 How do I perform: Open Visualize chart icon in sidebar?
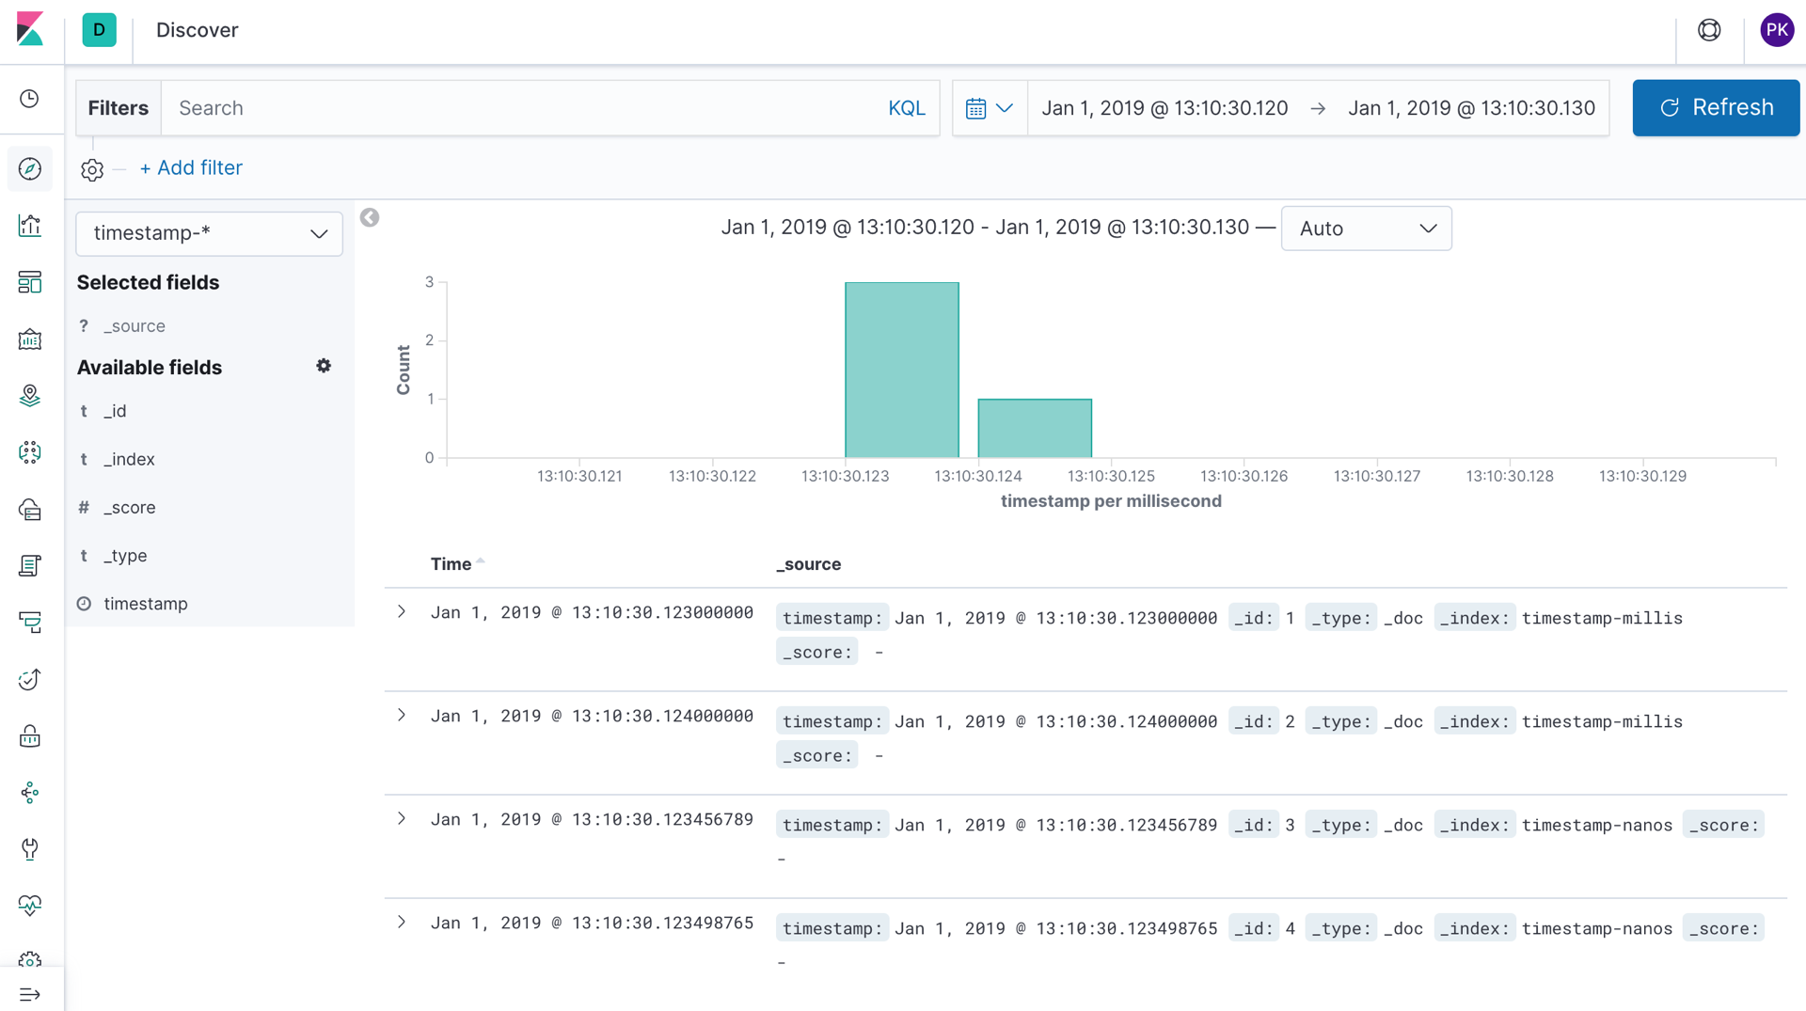[x=30, y=226]
